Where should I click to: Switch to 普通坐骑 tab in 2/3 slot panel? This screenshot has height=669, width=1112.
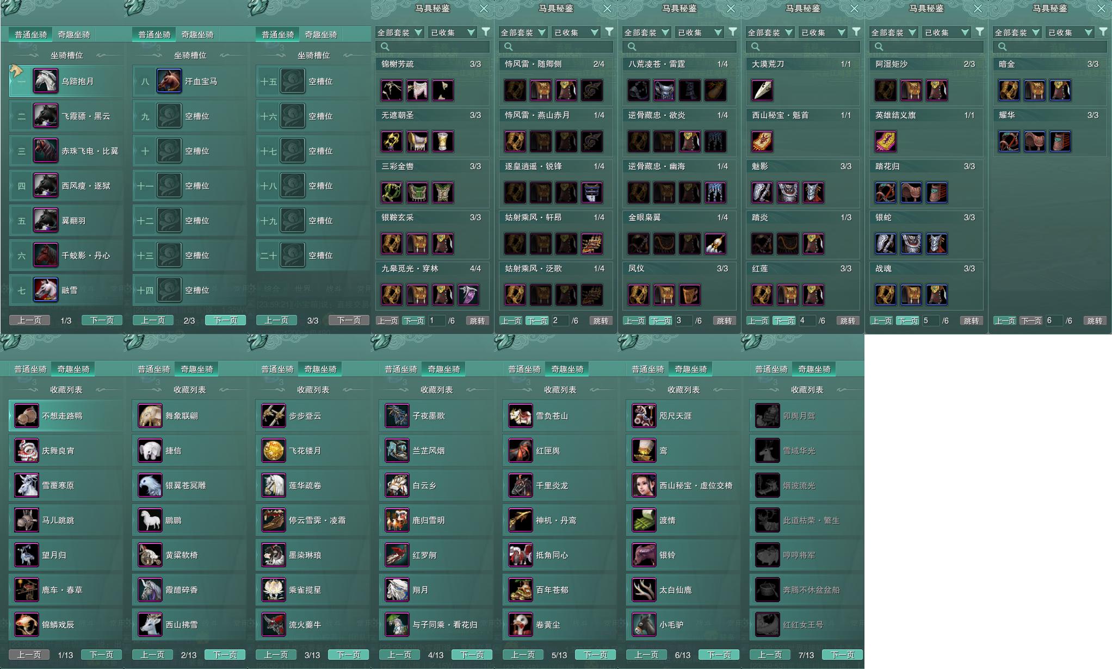click(154, 34)
